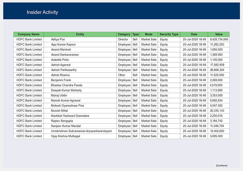Click the Anand Mankodi cell
This screenshot has width=243, height=171.
pos(80,50)
